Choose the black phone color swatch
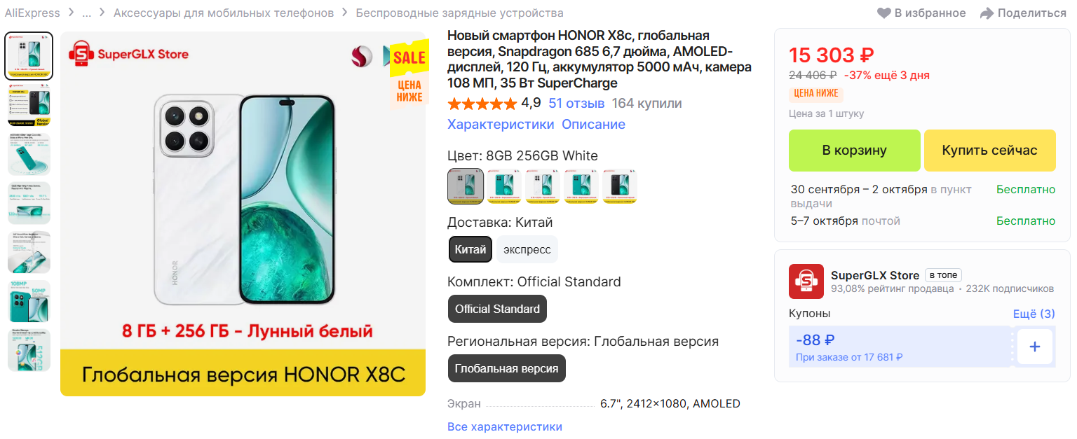Image resolution: width=1077 pixels, height=439 pixels. 620,186
